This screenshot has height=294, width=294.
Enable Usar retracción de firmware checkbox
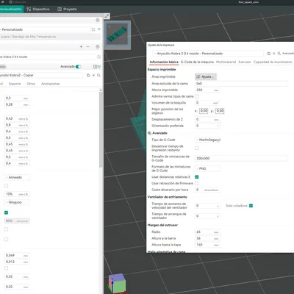tap(197, 183)
